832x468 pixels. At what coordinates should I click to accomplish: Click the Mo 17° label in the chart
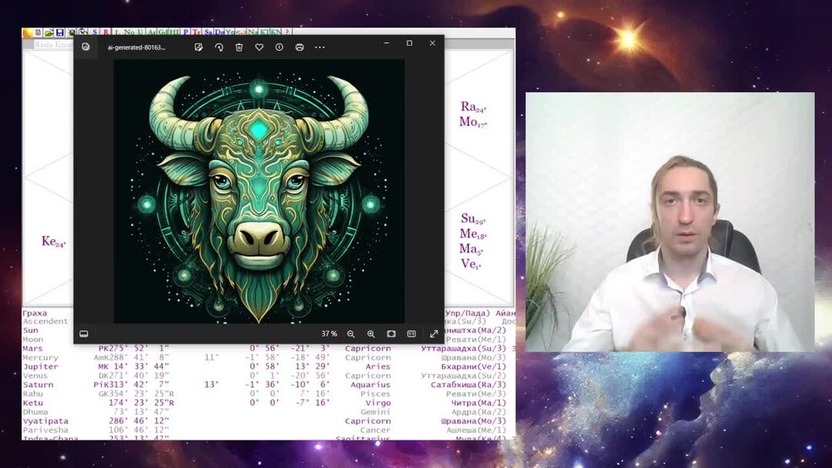click(x=473, y=122)
